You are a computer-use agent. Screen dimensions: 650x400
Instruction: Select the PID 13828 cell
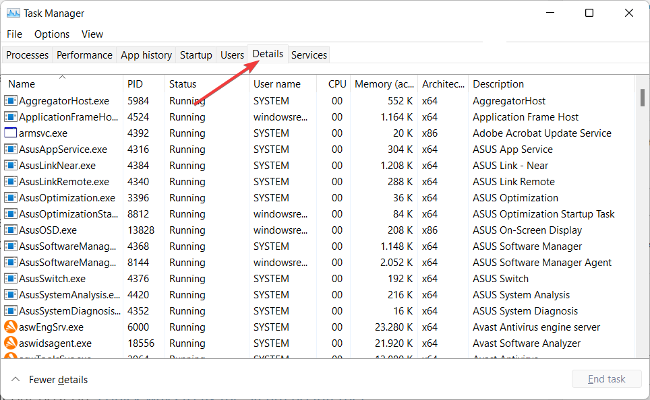tap(141, 230)
